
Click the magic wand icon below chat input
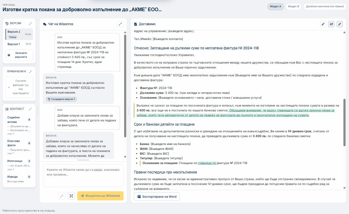tap(62, 196)
